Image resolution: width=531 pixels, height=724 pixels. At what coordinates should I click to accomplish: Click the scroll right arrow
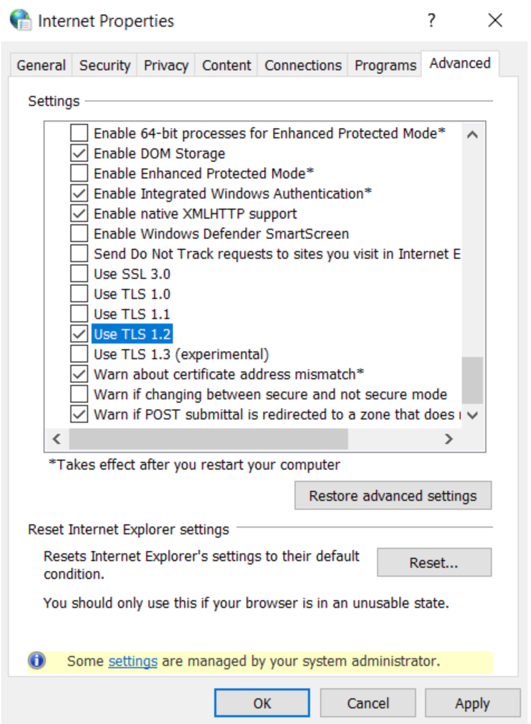[449, 439]
